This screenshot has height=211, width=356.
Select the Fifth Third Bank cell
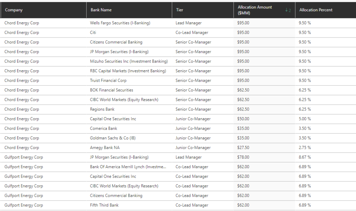click(x=104, y=205)
